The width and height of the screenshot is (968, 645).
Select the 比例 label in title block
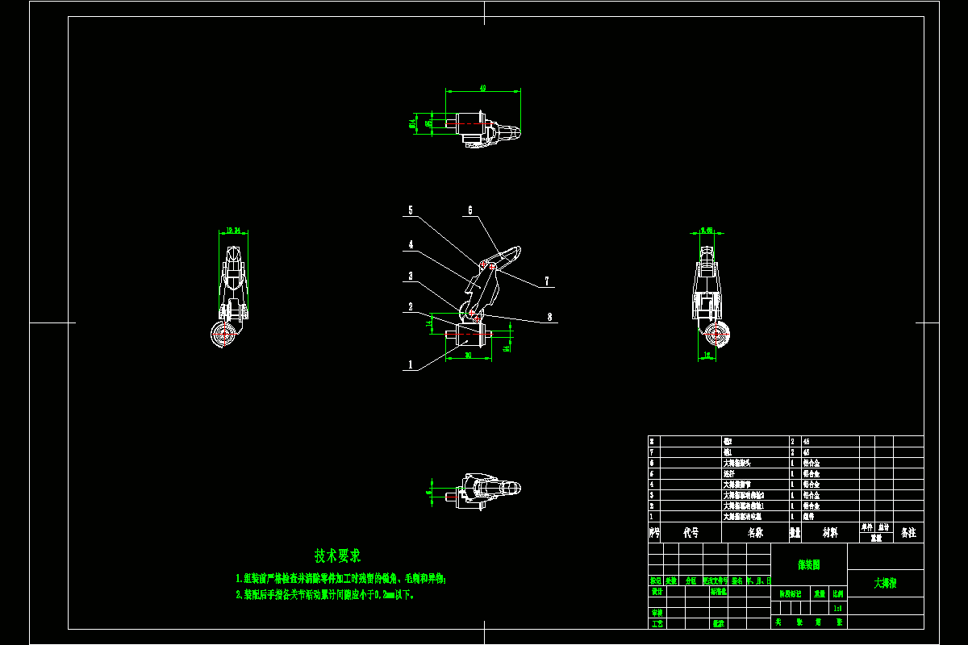point(838,594)
